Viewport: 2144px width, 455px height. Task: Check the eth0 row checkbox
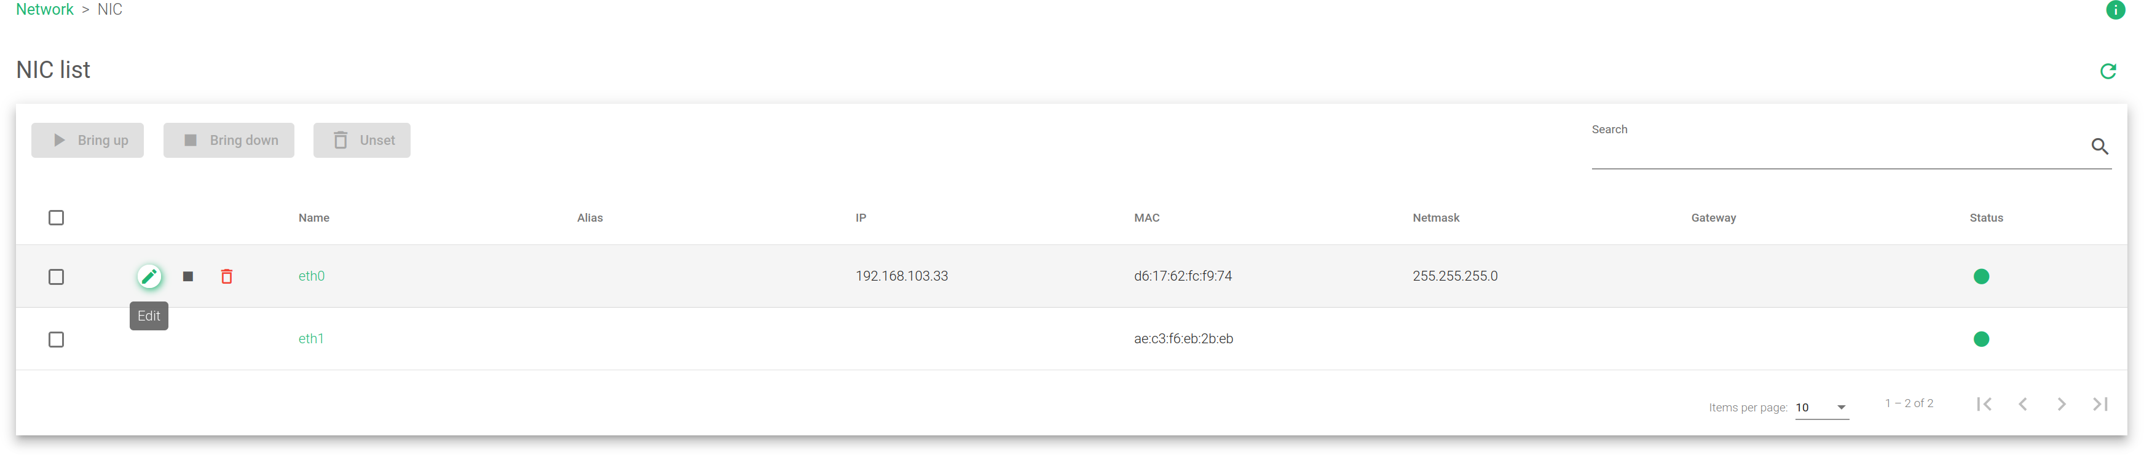pyautogui.click(x=57, y=277)
